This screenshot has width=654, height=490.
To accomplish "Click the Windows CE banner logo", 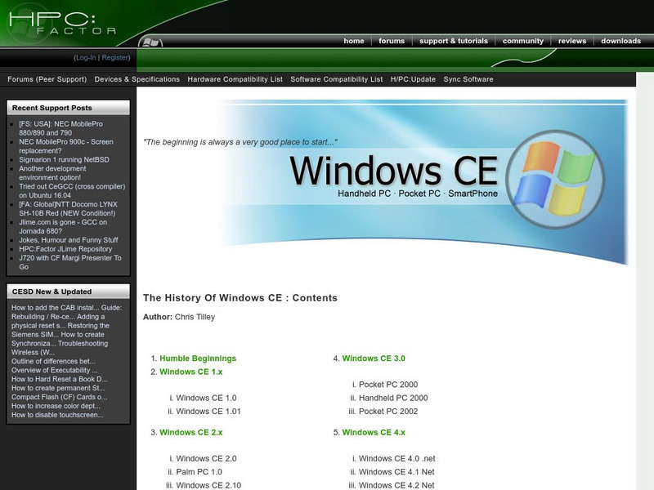I will click(555, 180).
